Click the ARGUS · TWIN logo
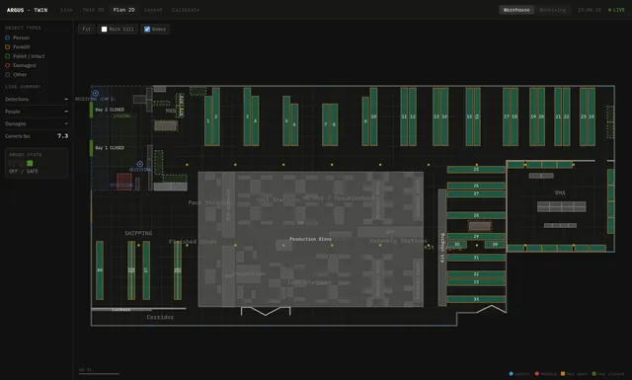This screenshot has height=380, width=632. 27,10
